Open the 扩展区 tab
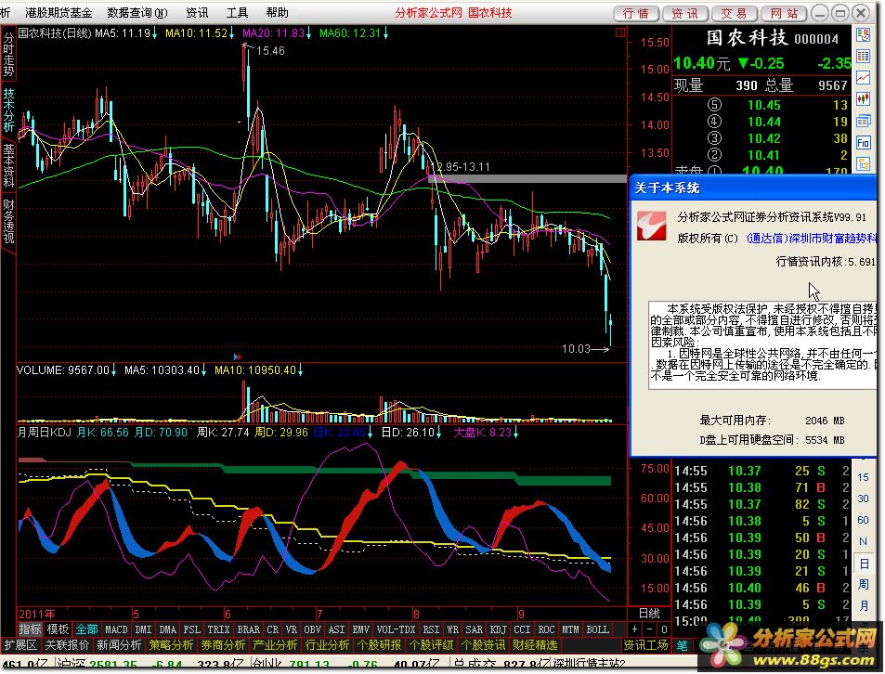Image resolution: width=885 pixels, height=674 pixels. coord(20,645)
